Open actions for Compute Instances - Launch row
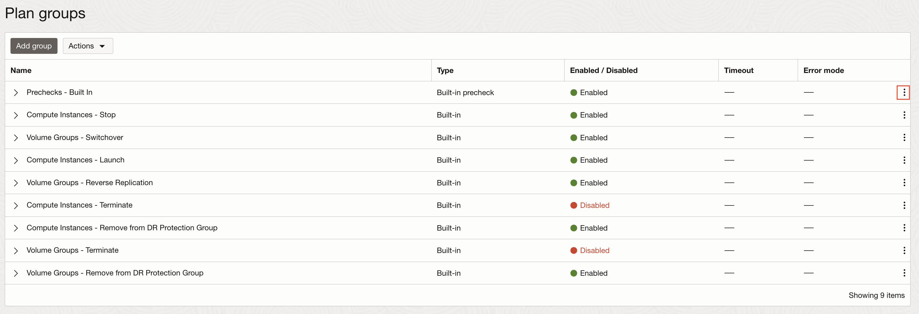Screen dimensions: 919x314 click(x=904, y=160)
